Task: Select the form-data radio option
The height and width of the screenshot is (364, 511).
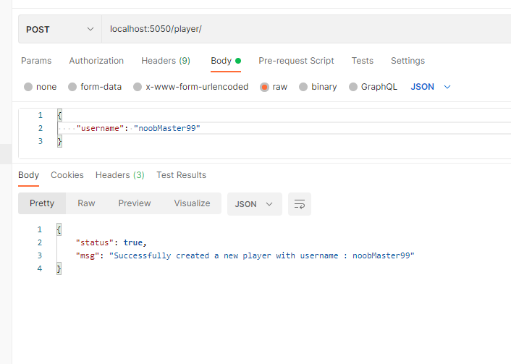Action: pos(72,87)
